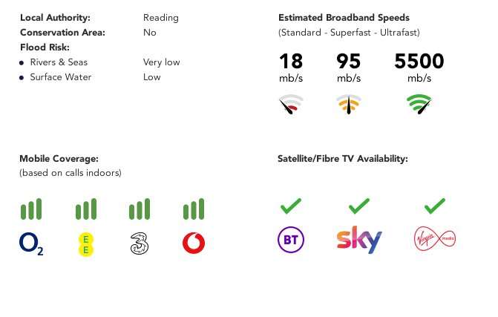
Task: Click the Three network logo
Action: [140, 244]
